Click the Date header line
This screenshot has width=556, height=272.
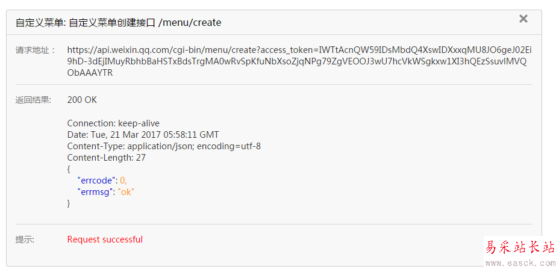coord(143,135)
